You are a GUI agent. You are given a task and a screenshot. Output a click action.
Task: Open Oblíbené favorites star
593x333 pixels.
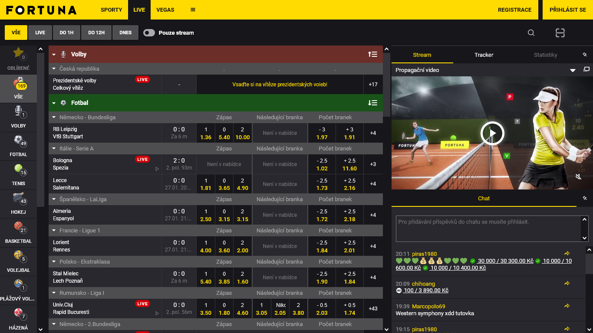18,59
